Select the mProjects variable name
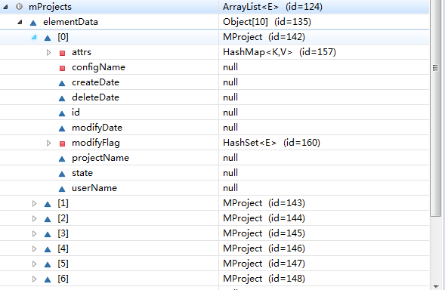This screenshot has height=290, width=445. [x=50, y=7]
